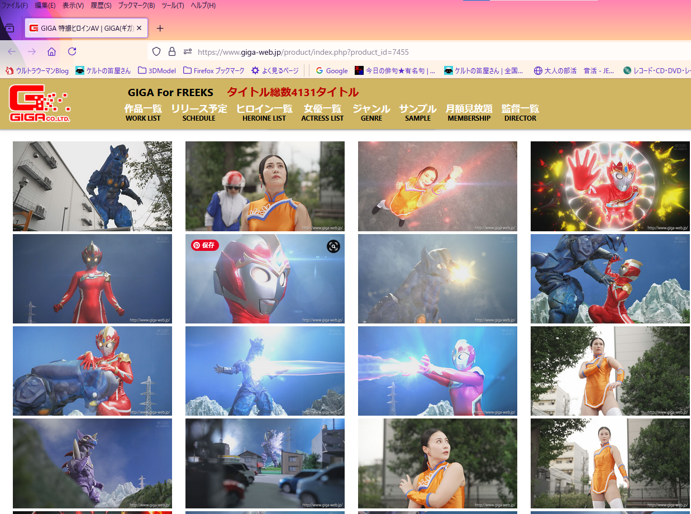Open the ブックマーク(B) menu
The width and height of the screenshot is (691, 514).
[136, 6]
